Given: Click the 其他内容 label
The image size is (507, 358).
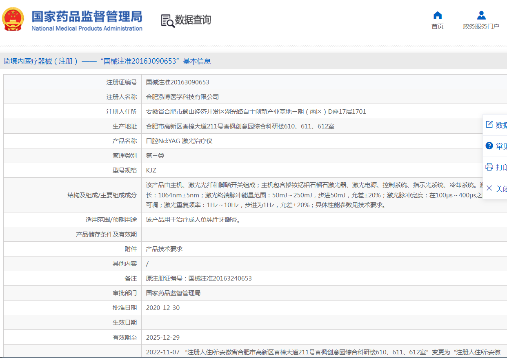Looking at the screenshot, I should [125, 263].
